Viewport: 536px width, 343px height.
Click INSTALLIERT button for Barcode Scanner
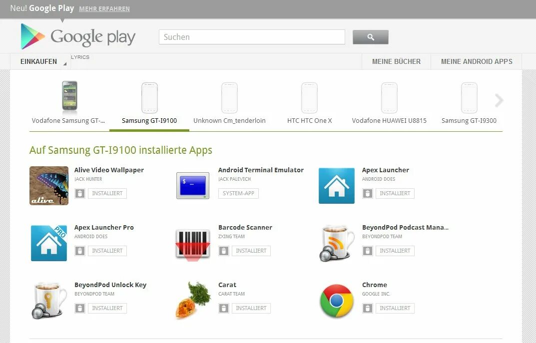click(251, 251)
